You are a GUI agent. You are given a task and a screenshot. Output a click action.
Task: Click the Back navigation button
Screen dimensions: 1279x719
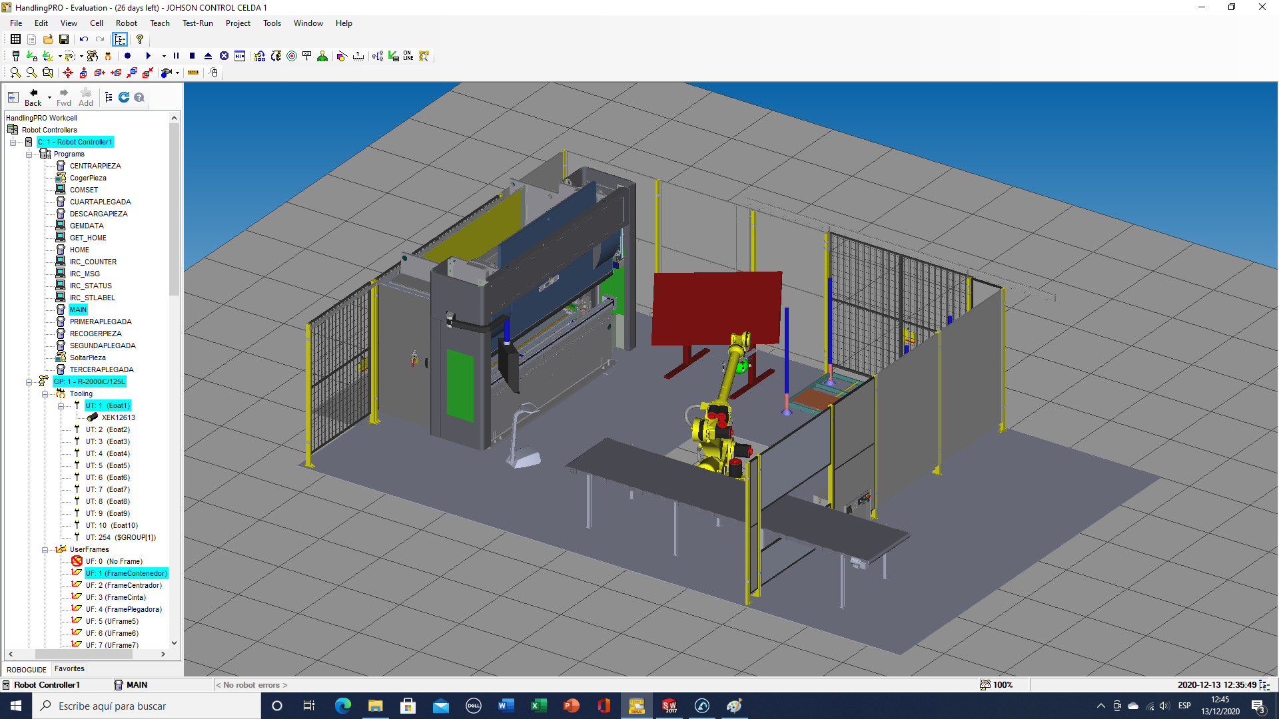pos(33,97)
